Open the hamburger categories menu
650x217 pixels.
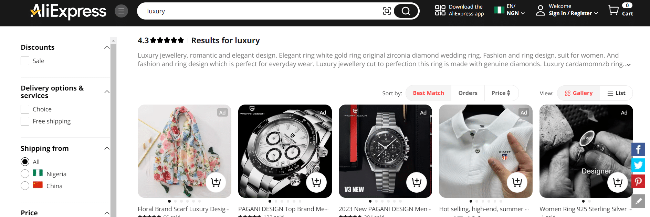point(121,11)
